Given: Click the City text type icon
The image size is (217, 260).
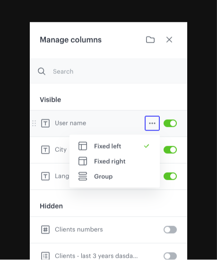Looking at the screenshot, I should click(x=45, y=150).
